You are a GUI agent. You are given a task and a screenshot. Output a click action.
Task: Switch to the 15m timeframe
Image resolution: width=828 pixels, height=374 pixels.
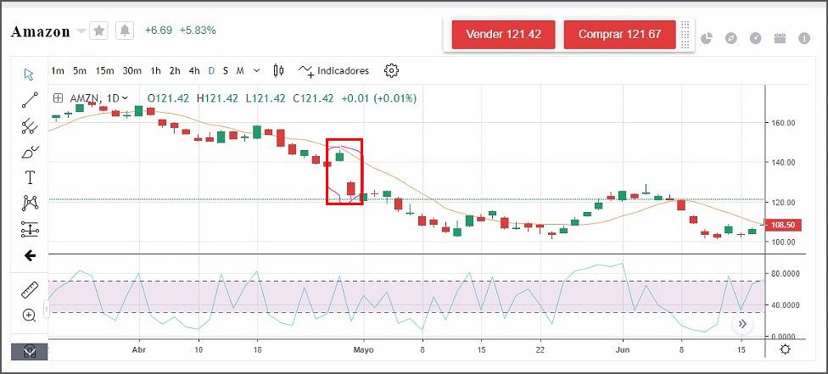[x=104, y=70]
